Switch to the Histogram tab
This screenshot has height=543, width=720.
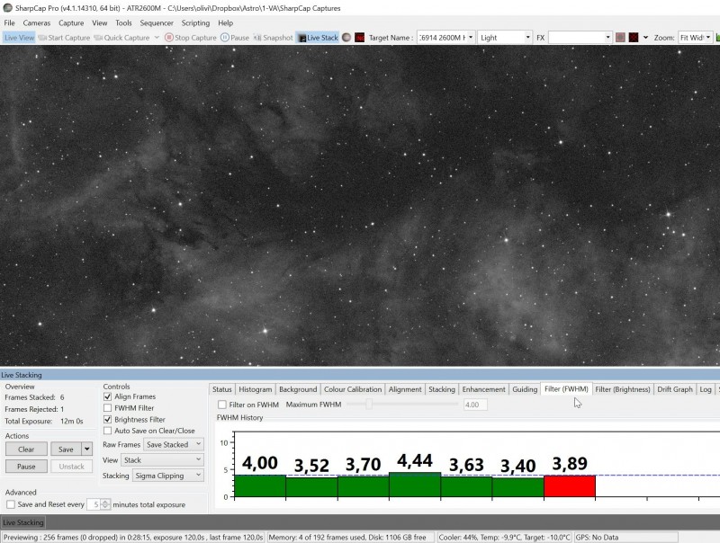tap(256, 389)
